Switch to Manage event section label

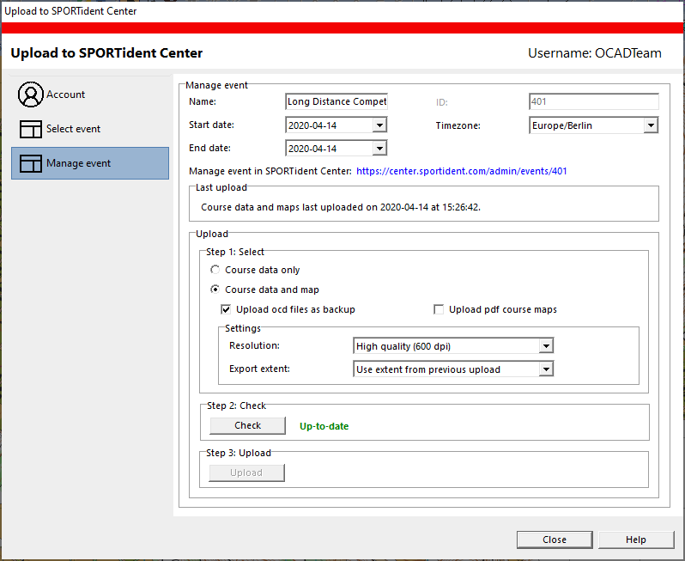pos(79,163)
